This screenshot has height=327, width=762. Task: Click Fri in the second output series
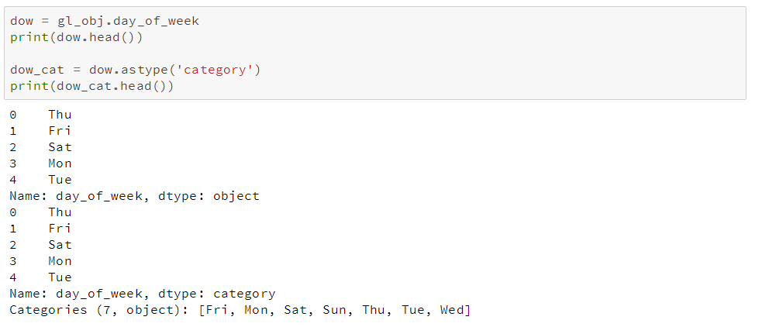click(60, 229)
